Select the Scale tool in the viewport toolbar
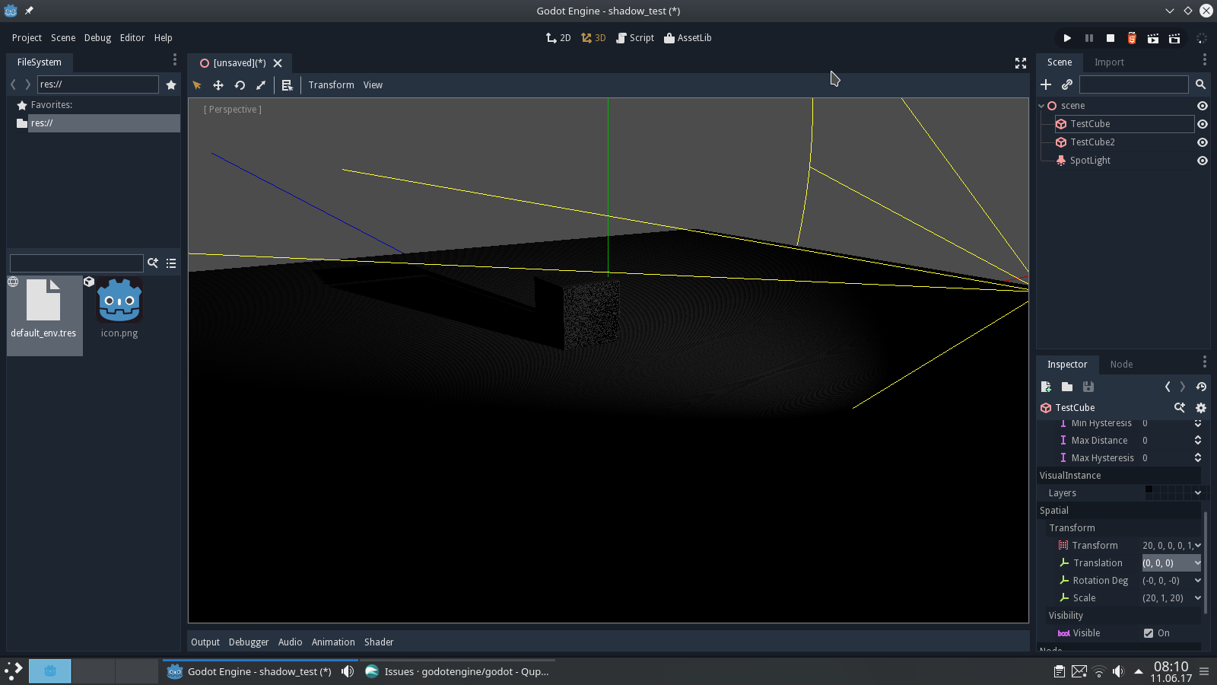Image resolution: width=1217 pixels, height=685 pixels. point(261,85)
